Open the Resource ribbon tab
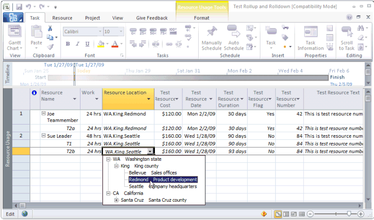Screen dimensions: 374x220 pyautogui.click(x=62, y=18)
